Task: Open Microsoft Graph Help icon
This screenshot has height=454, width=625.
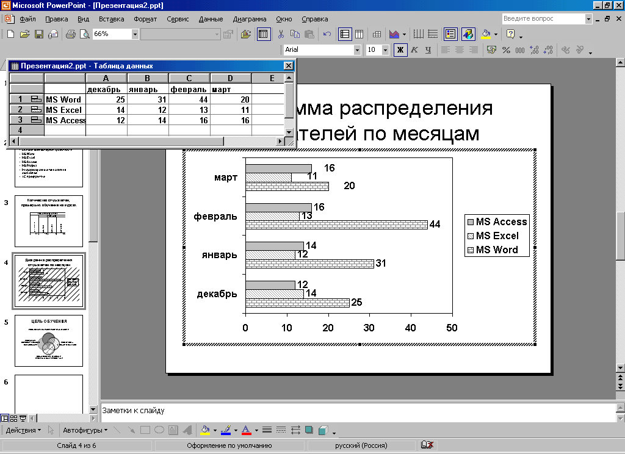Action: pyautogui.click(x=511, y=34)
